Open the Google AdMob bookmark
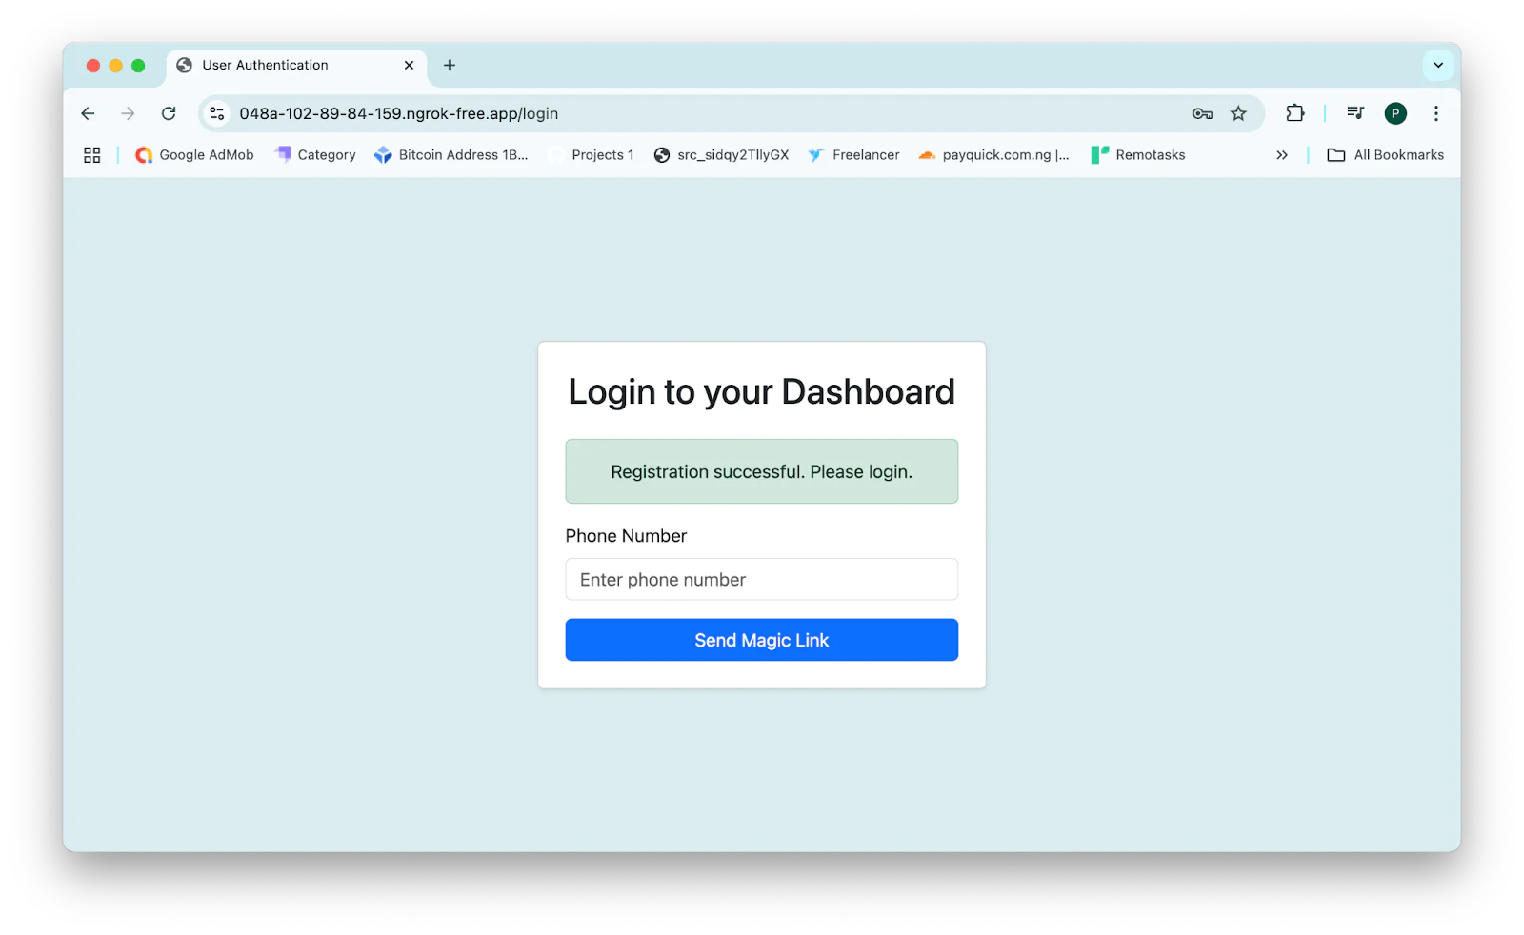Screen dimensions: 1524x935 pos(194,154)
